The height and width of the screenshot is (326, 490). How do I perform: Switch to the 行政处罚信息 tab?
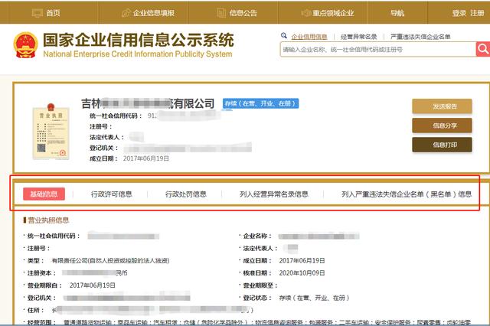point(185,194)
